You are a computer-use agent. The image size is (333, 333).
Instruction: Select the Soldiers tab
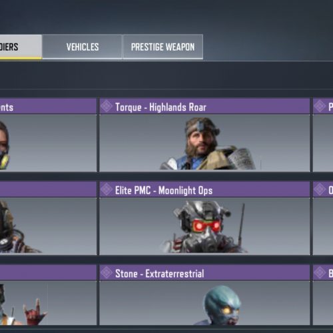21,47
